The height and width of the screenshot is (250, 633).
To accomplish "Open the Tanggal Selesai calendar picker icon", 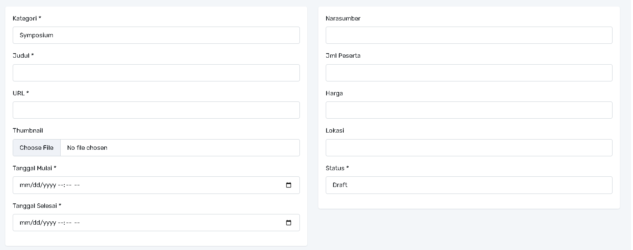I will pyautogui.click(x=288, y=223).
